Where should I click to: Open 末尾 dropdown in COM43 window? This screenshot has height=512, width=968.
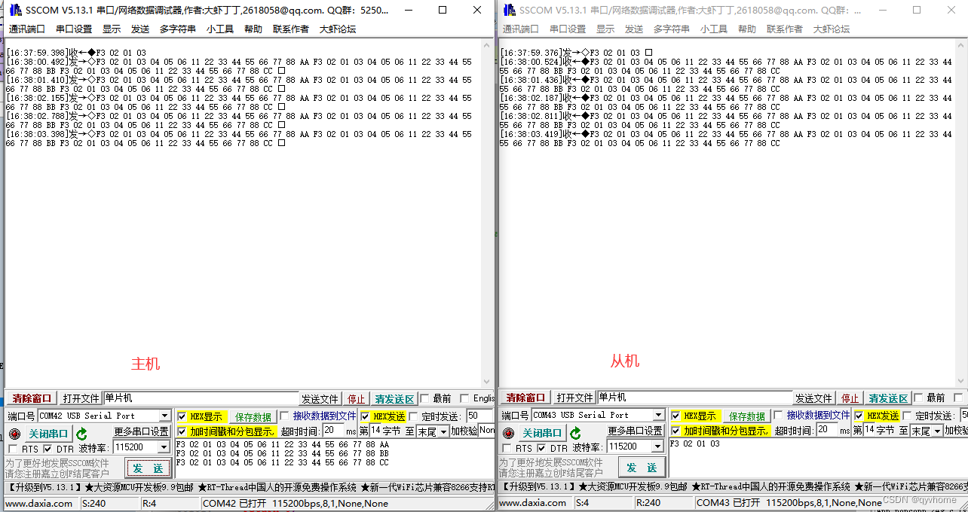click(x=938, y=431)
